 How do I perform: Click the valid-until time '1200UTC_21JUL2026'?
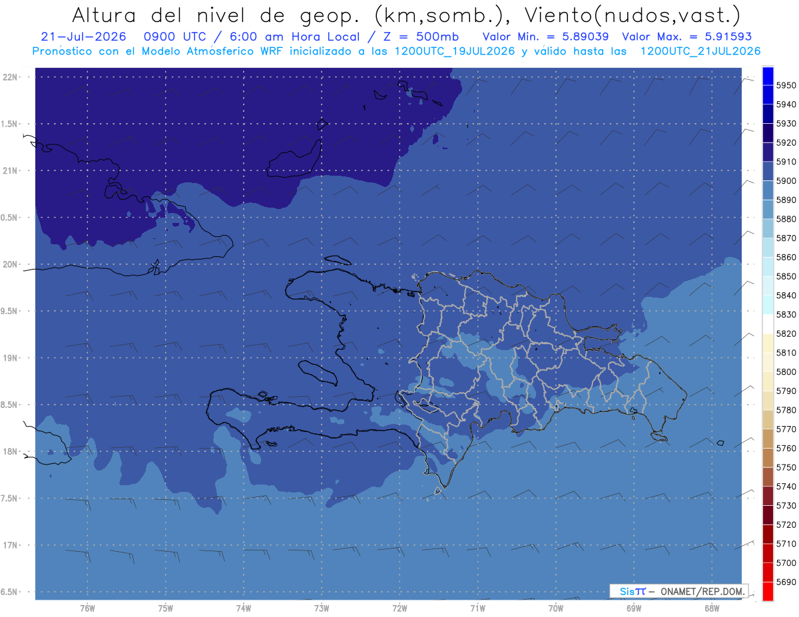click(700, 51)
